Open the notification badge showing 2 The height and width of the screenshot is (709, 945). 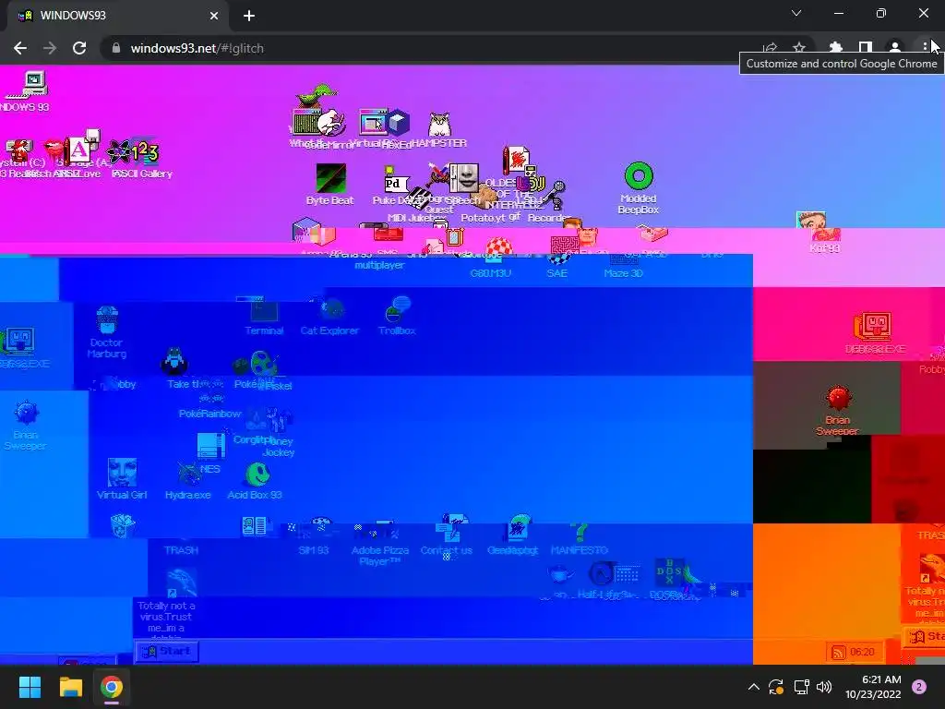(919, 687)
